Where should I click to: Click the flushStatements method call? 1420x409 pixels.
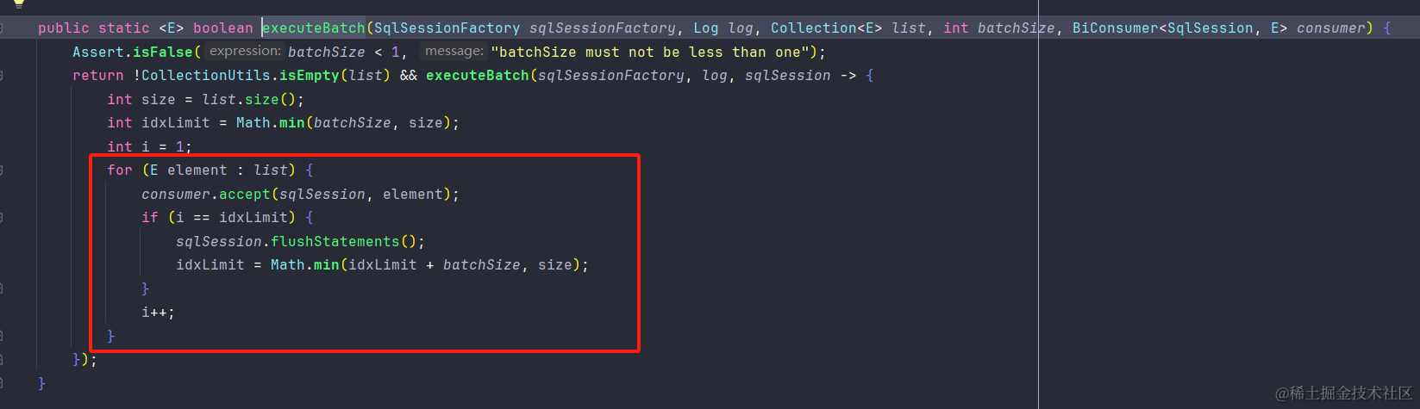[x=335, y=242]
